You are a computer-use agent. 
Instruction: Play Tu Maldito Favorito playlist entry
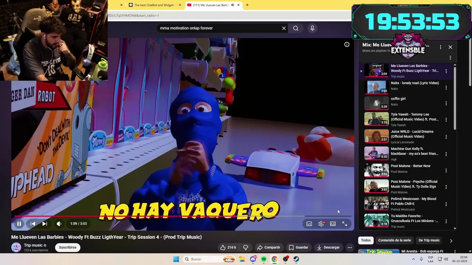click(376, 220)
